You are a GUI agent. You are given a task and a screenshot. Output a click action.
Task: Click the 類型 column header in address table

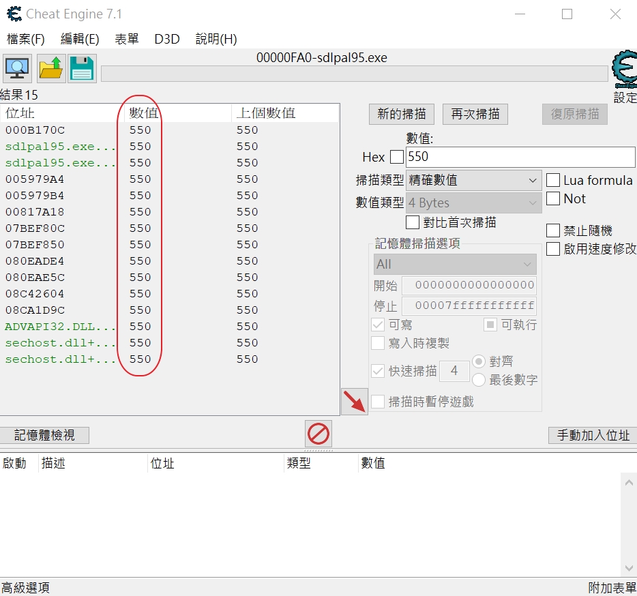coord(321,463)
